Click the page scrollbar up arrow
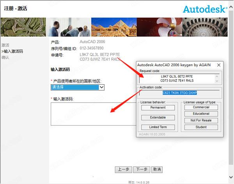 tap(231, 7)
